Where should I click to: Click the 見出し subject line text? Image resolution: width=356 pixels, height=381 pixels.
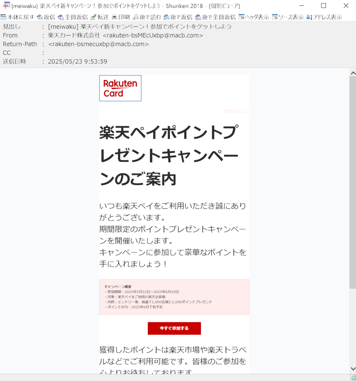tap(140, 27)
